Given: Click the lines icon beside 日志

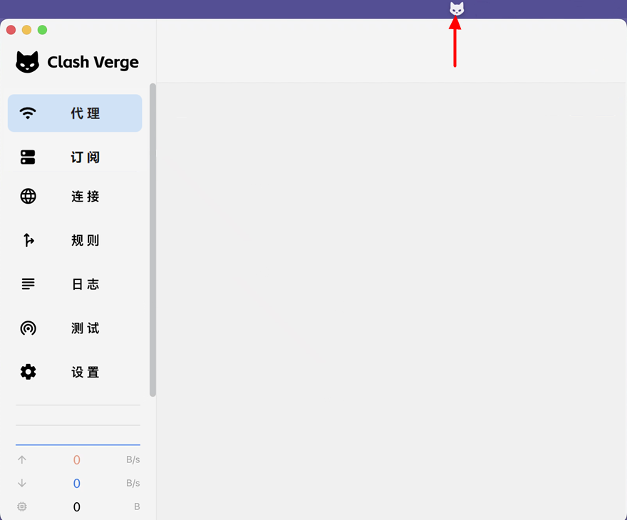Looking at the screenshot, I should click(x=28, y=284).
